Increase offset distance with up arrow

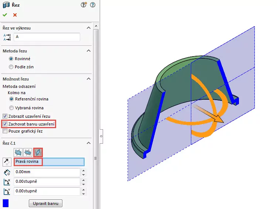(83, 171)
